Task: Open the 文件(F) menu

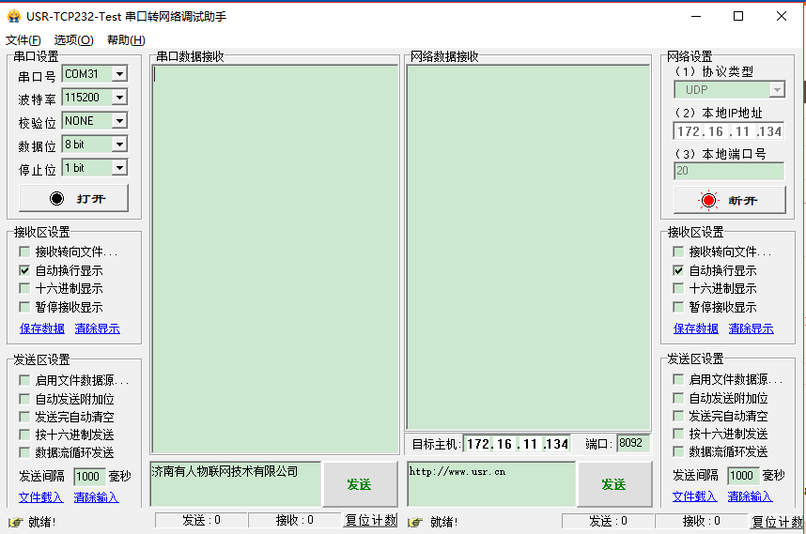Action: click(x=23, y=40)
